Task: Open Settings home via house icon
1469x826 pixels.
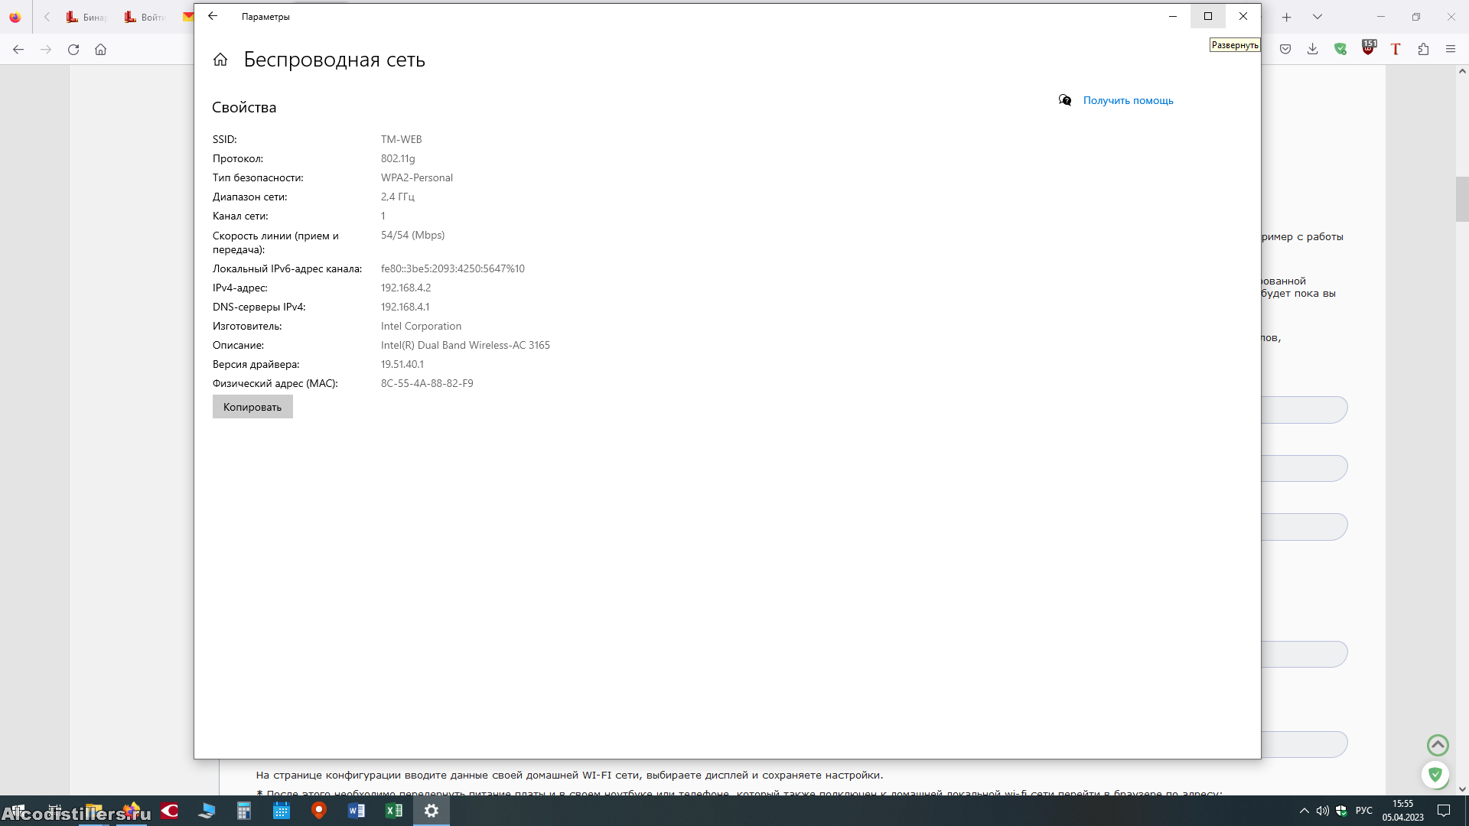Action: 220,60
